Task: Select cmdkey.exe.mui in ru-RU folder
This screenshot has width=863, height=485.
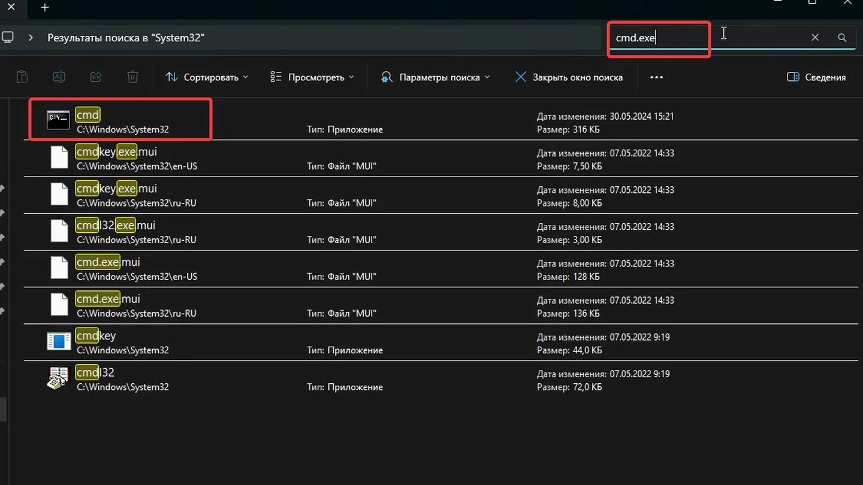Action: point(117,189)
